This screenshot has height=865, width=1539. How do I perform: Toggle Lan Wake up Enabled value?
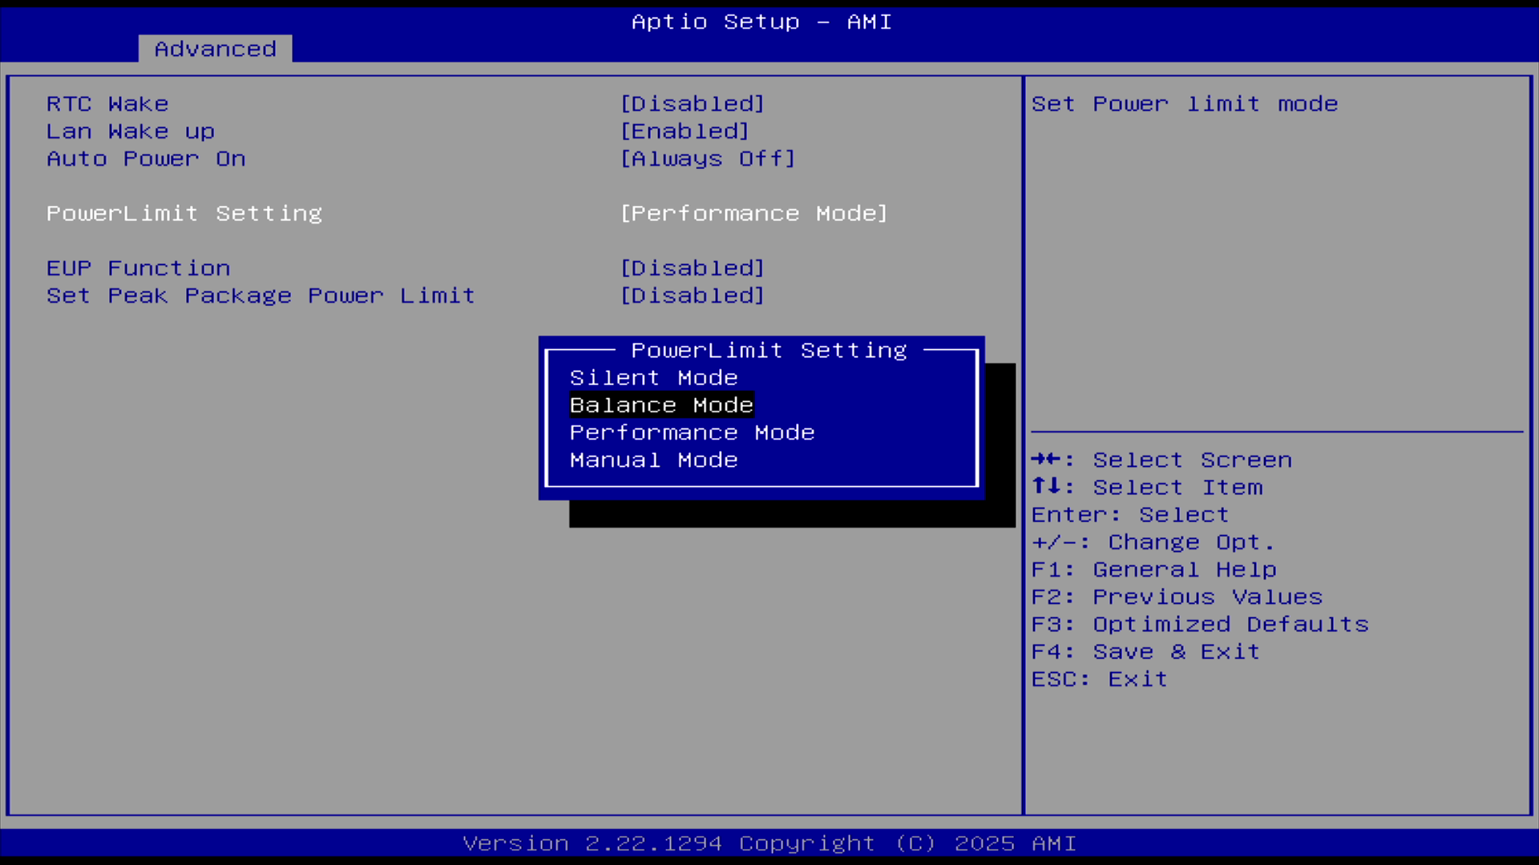coord(685,131)
